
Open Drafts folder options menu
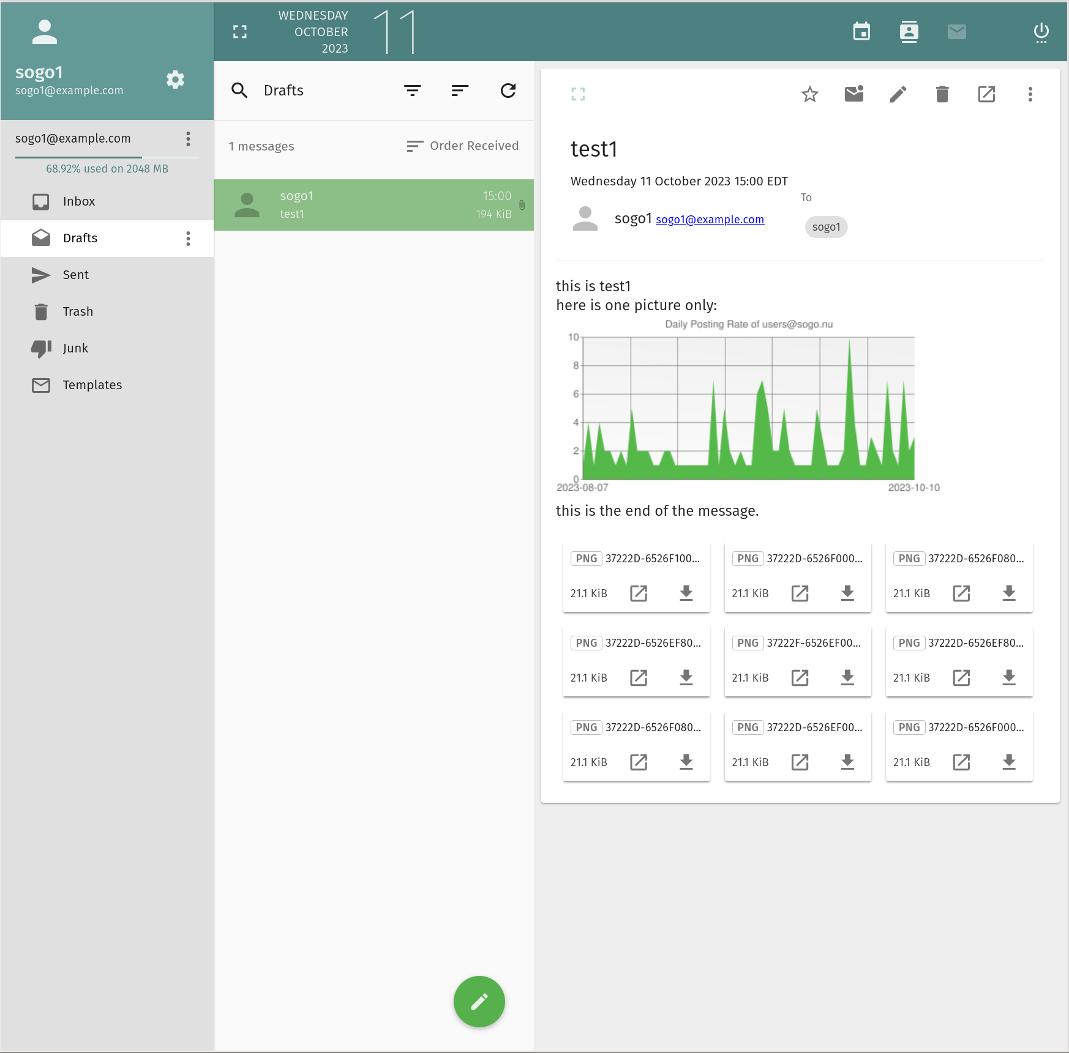point(188,238)
